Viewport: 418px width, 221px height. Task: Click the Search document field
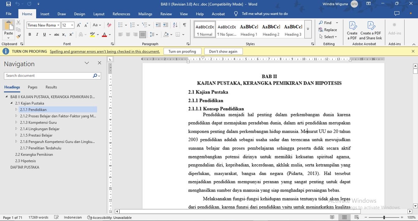49,76
